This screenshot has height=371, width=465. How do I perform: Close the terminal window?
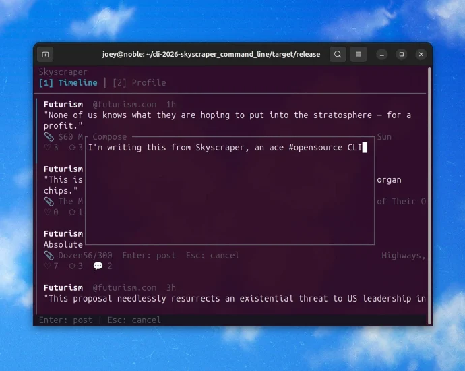click(421, 55)
